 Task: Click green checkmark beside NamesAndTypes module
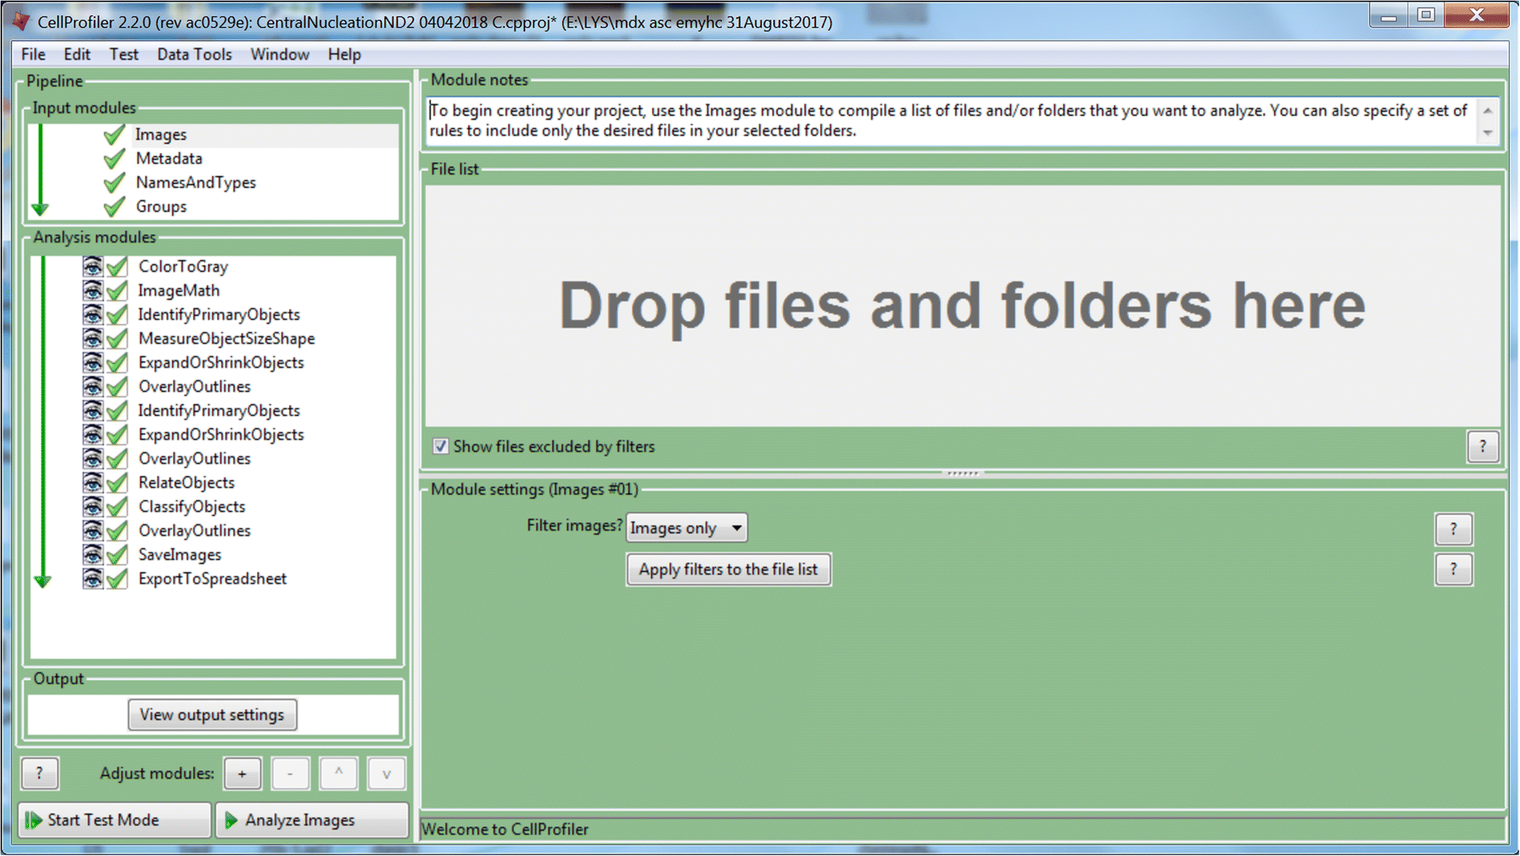pyautogui.click(x=114, y=183)
